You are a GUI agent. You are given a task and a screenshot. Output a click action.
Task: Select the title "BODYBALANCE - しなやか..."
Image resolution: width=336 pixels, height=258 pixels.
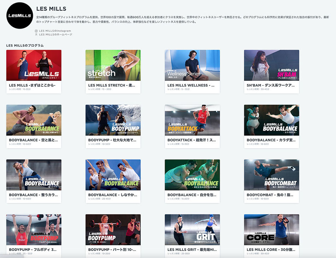click(x=113, y=195)
